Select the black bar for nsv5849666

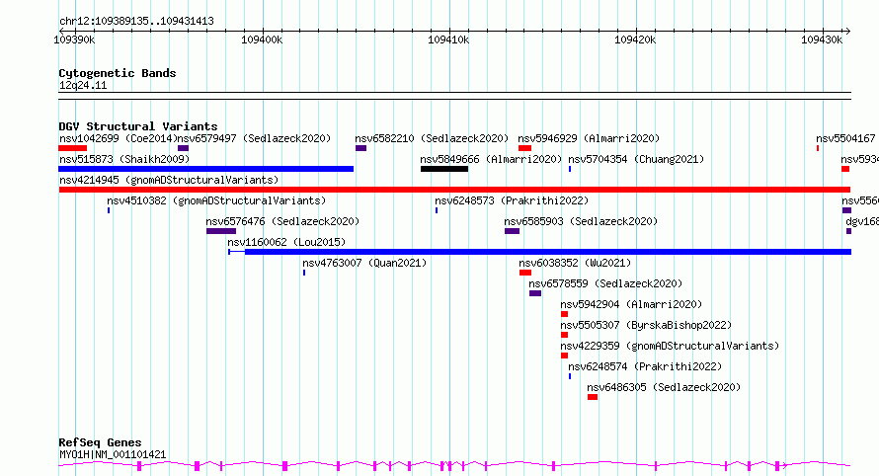click(444, 169)
